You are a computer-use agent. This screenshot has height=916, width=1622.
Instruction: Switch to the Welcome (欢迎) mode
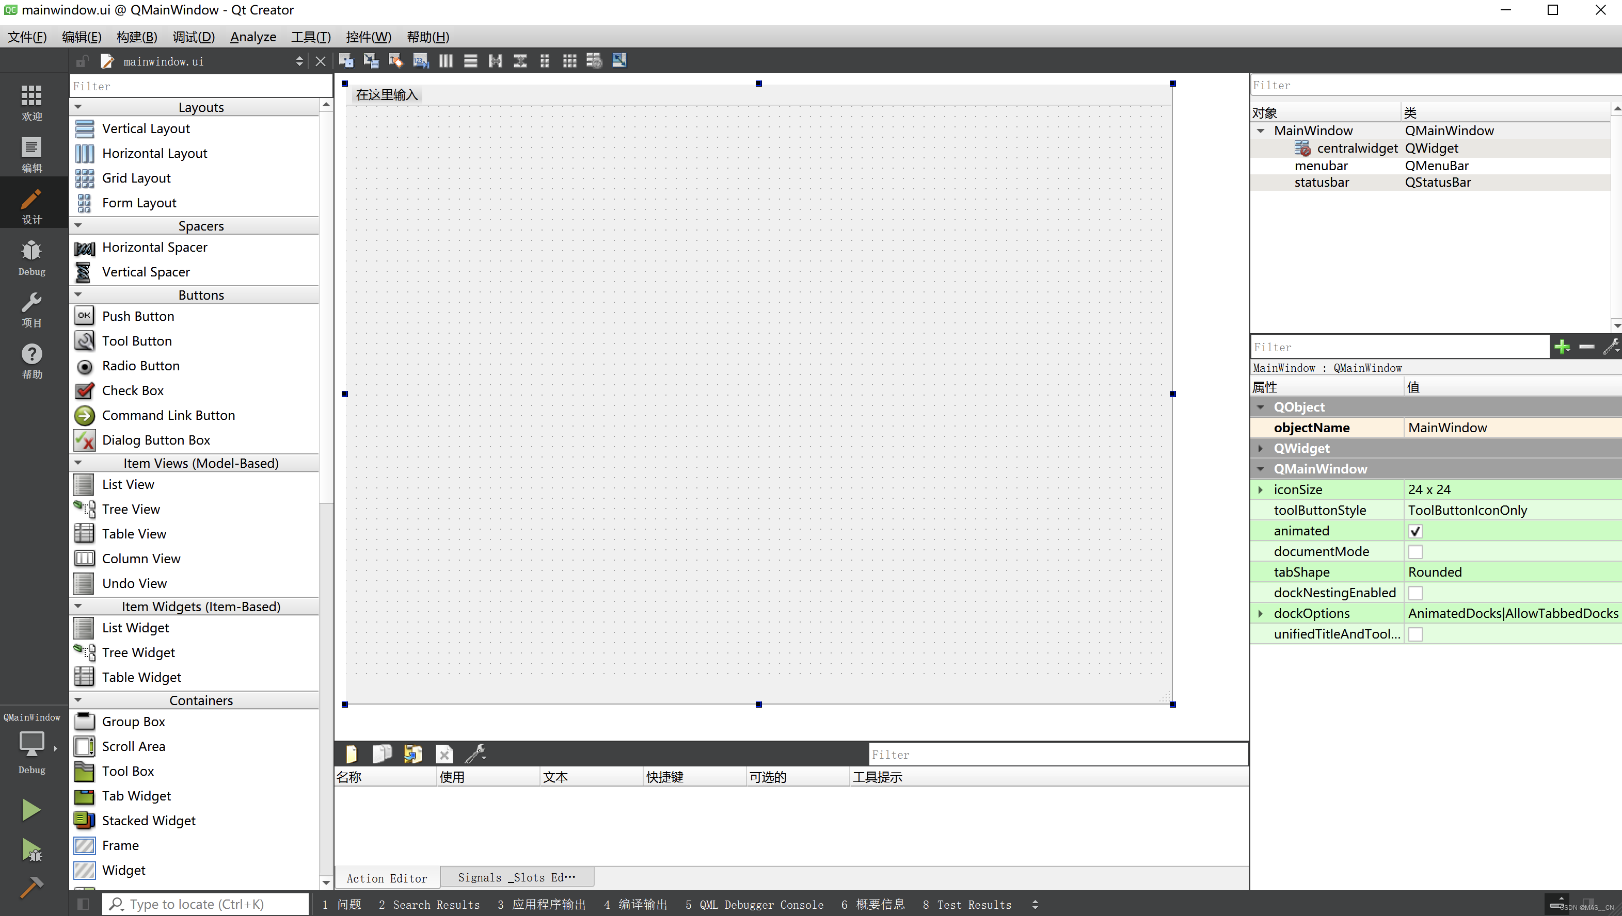31,103
